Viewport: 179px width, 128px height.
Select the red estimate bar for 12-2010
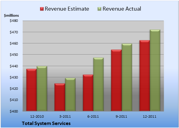[32, 90]
